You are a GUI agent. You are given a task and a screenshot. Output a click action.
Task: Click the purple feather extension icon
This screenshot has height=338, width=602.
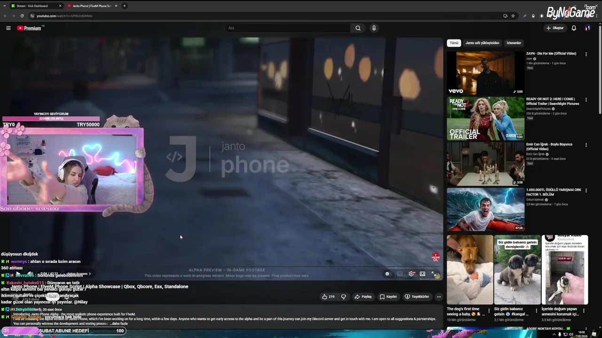point(525,16)
